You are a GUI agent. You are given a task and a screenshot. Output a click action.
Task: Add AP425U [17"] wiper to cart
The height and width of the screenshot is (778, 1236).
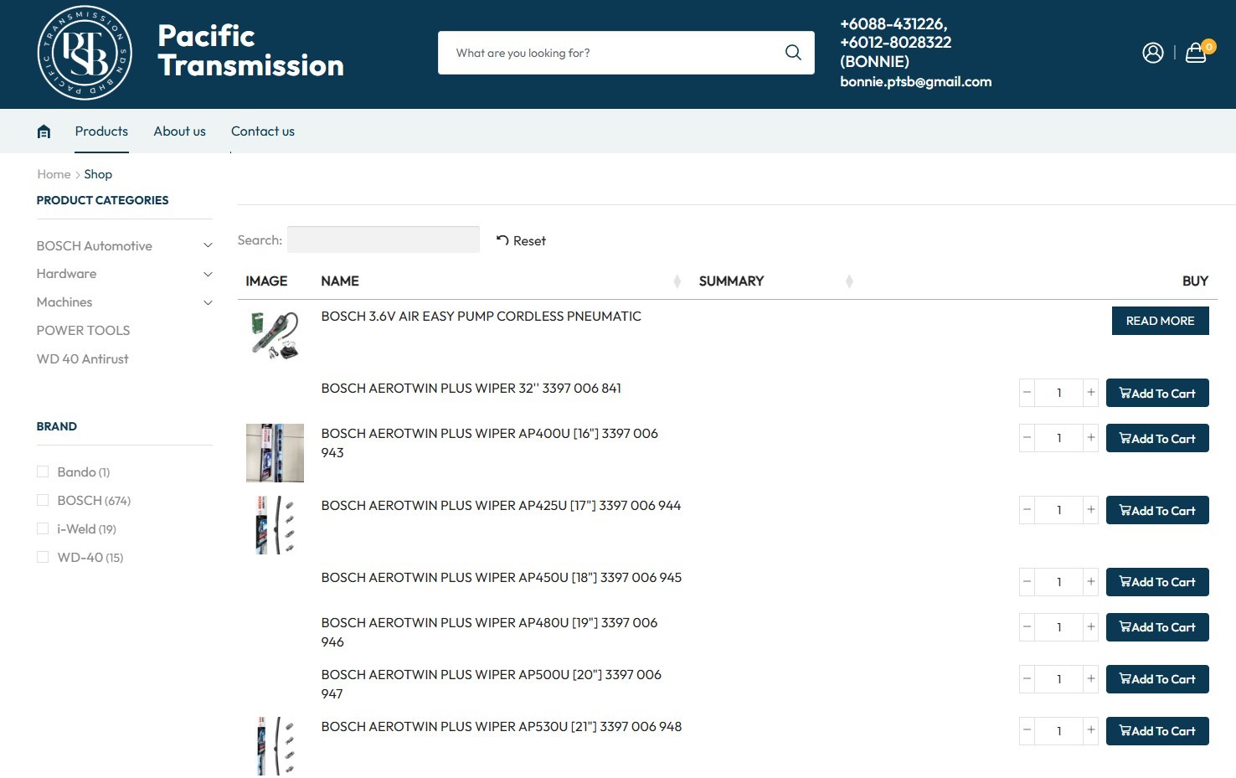coord(1157,510)
